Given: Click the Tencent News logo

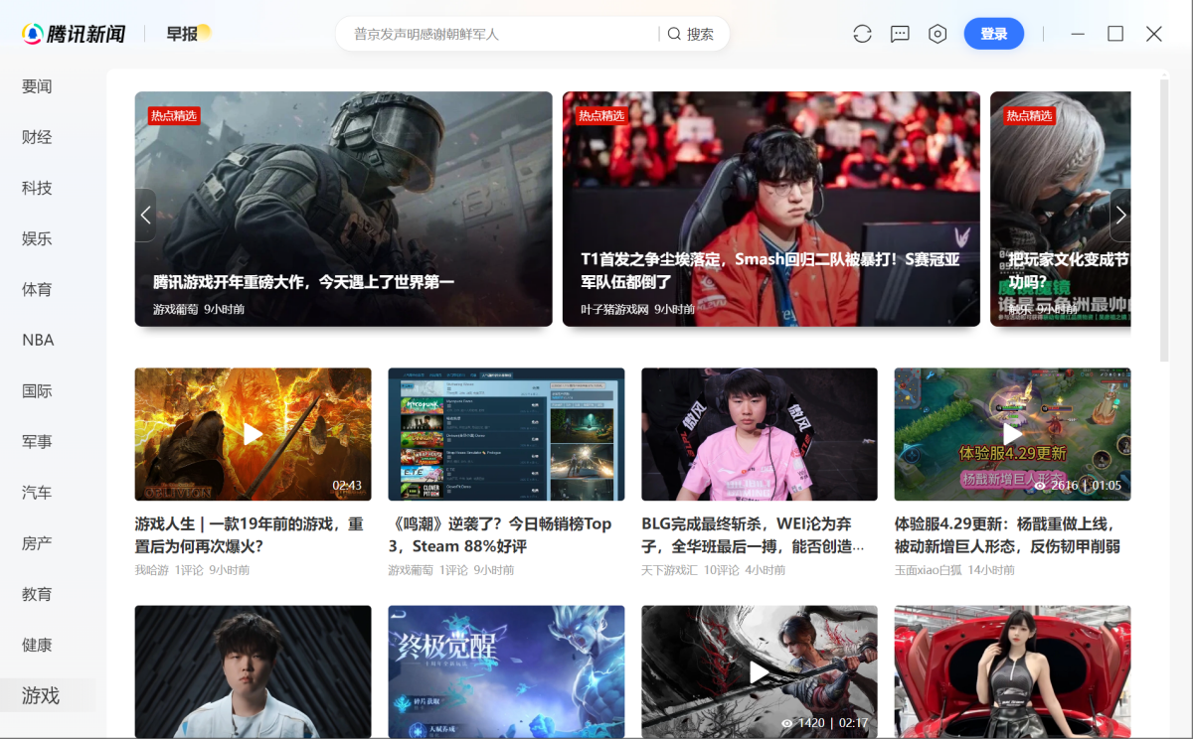Looking at the screenshot, I should [75, 34].
